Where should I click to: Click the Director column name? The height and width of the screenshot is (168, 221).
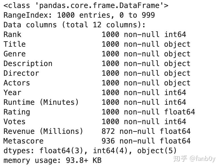point(21,73)
